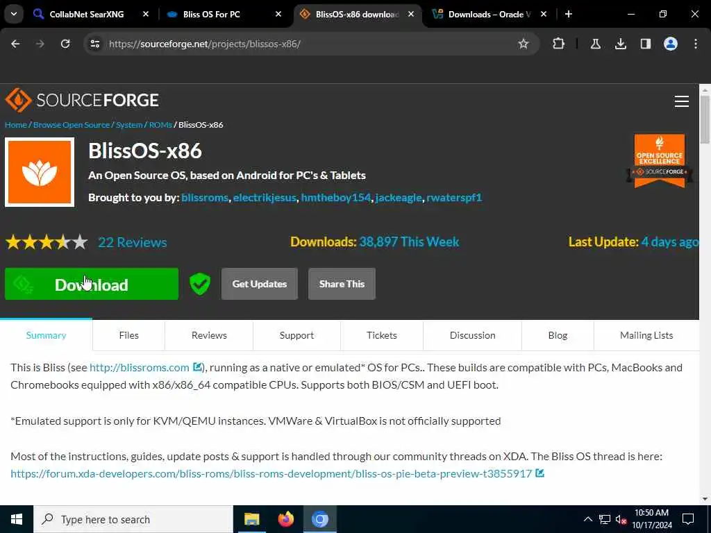Open the Windows Start menu

click(x=17, y=519)
